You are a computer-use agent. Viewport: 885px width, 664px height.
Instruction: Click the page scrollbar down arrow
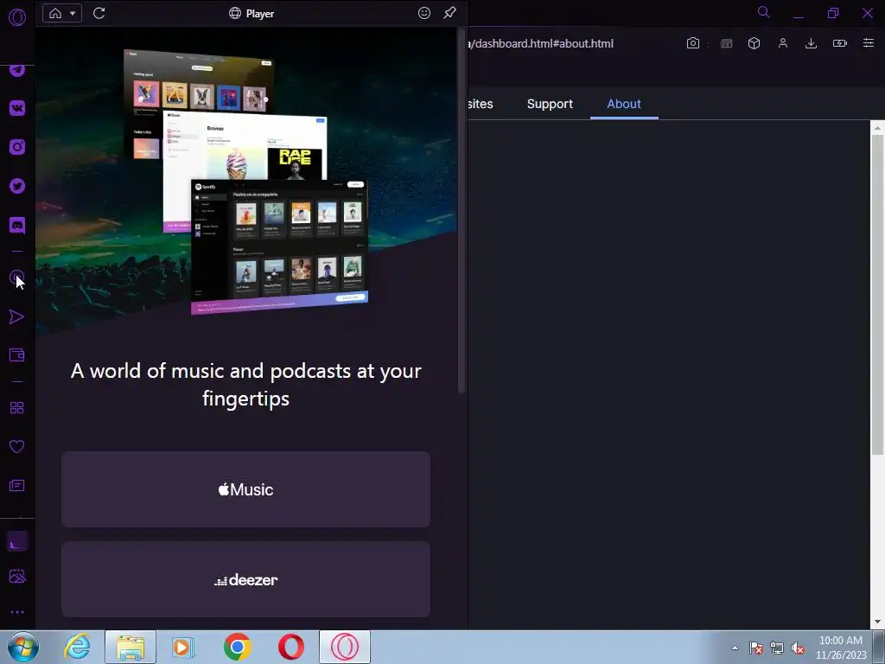coord(877,622)
